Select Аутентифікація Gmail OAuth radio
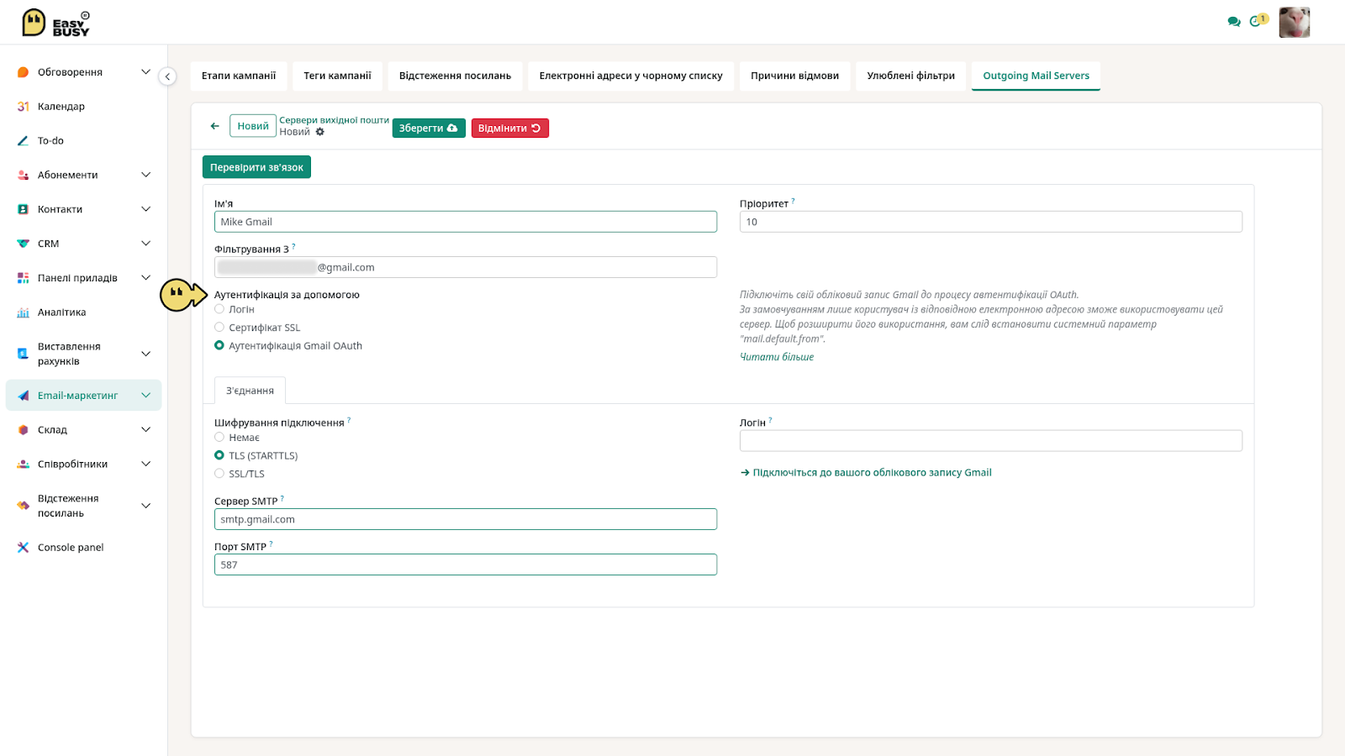Viewport: 1345px width, 756px height. coord(219,345)
